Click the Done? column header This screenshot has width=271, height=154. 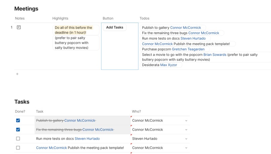coord(20,112)
